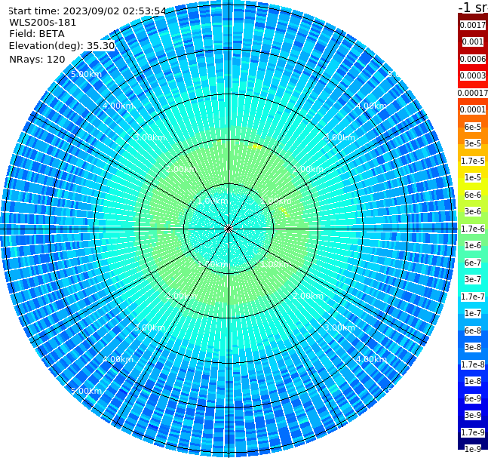Click the 0.0001 orange colorbar label
Image resolution: width=488 pixels, height=458 pixels.
[473, 109]
